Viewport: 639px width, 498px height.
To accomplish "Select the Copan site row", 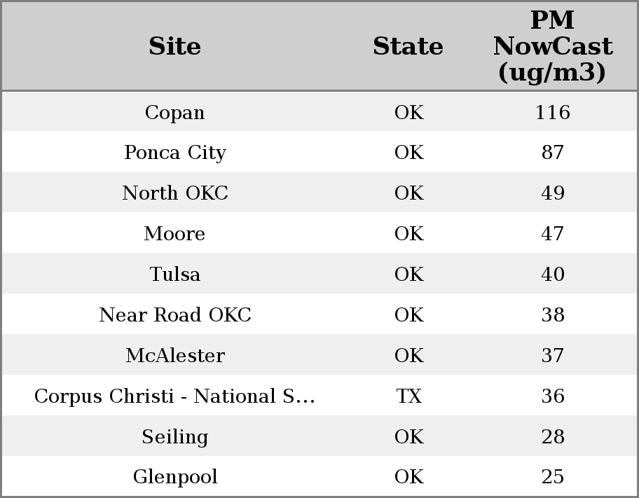I will [x=174, y=112].
